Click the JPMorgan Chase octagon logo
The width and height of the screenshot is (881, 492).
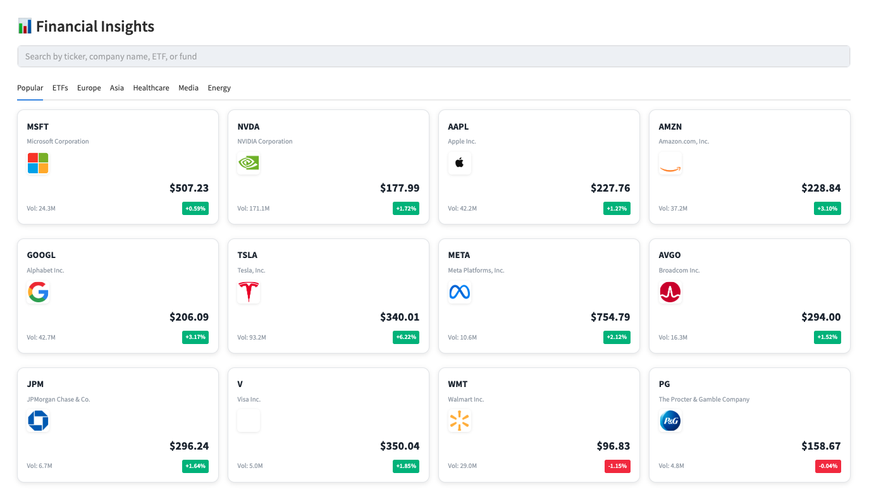(38, 421)
